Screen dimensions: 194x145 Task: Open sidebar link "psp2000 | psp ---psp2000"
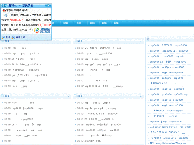point(165,122)
